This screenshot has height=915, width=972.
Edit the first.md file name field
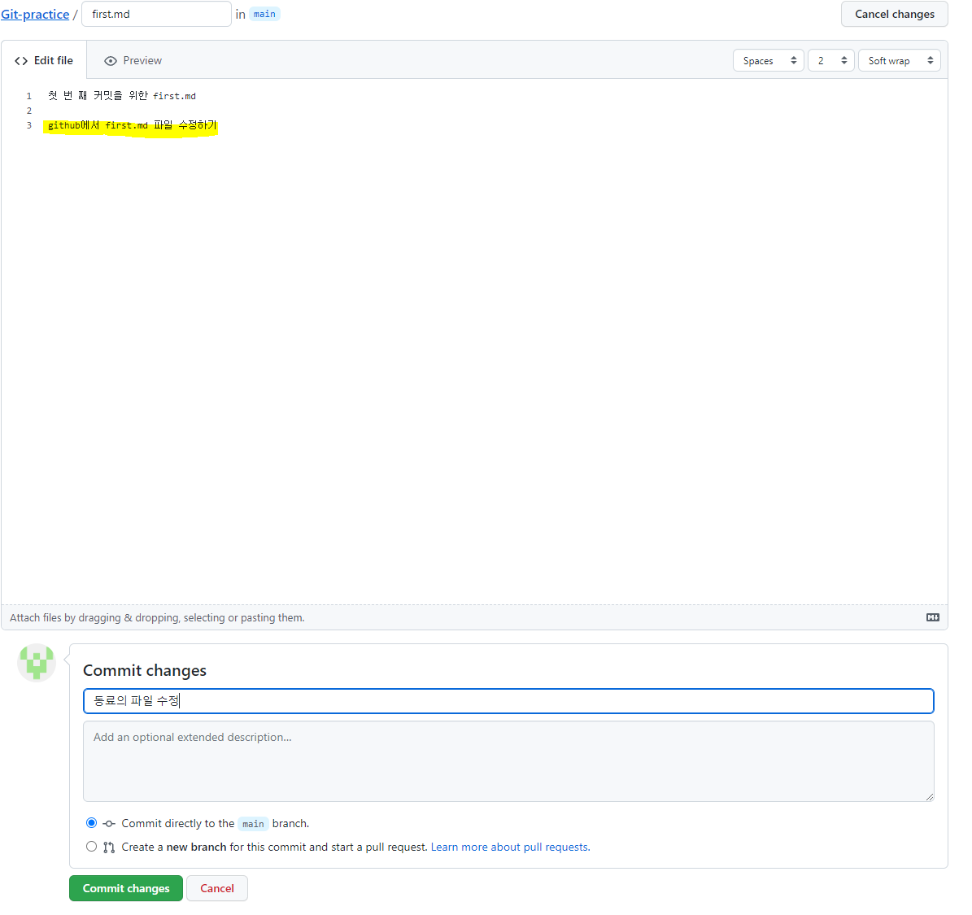click(156, 14)
